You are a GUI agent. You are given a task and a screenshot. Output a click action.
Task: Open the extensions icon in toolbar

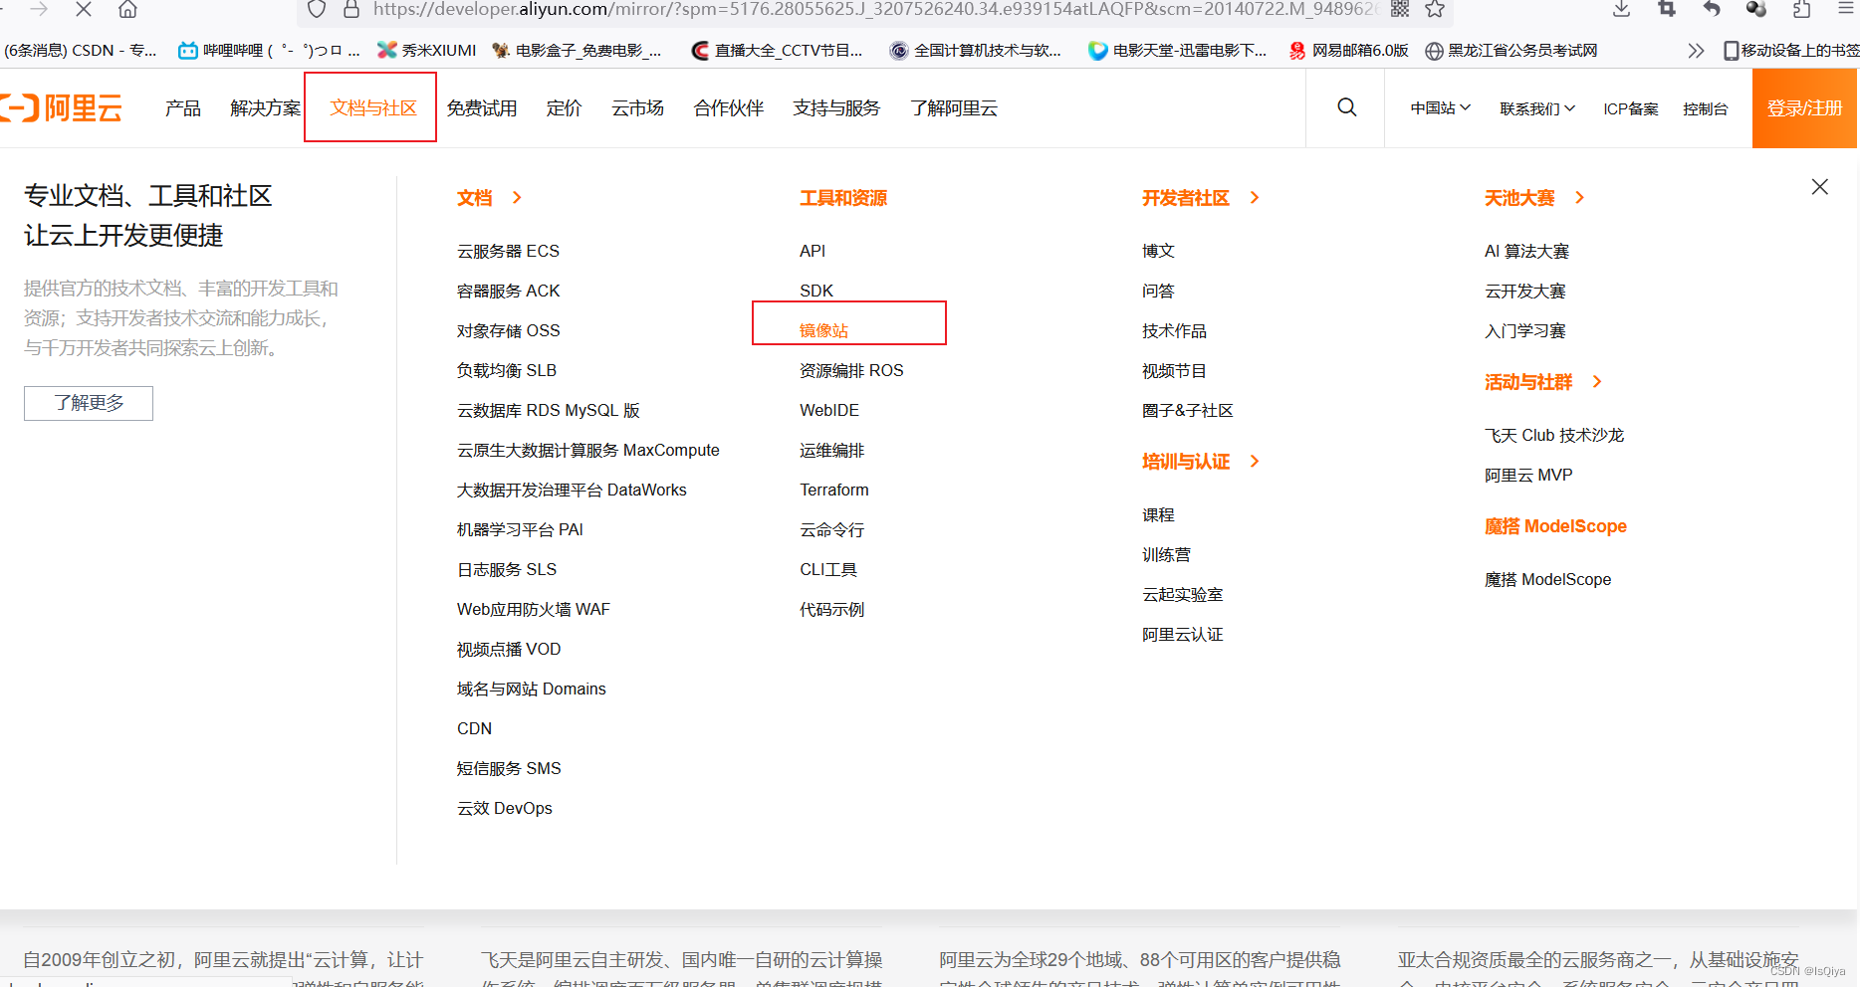click(x=1801, y=10)
